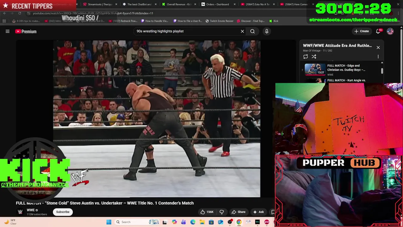Play Edge and Christian vs. Dudley Boyz thumbnail
The height and width of the screenshot is (227, 403).
click(x=315, y=69)
